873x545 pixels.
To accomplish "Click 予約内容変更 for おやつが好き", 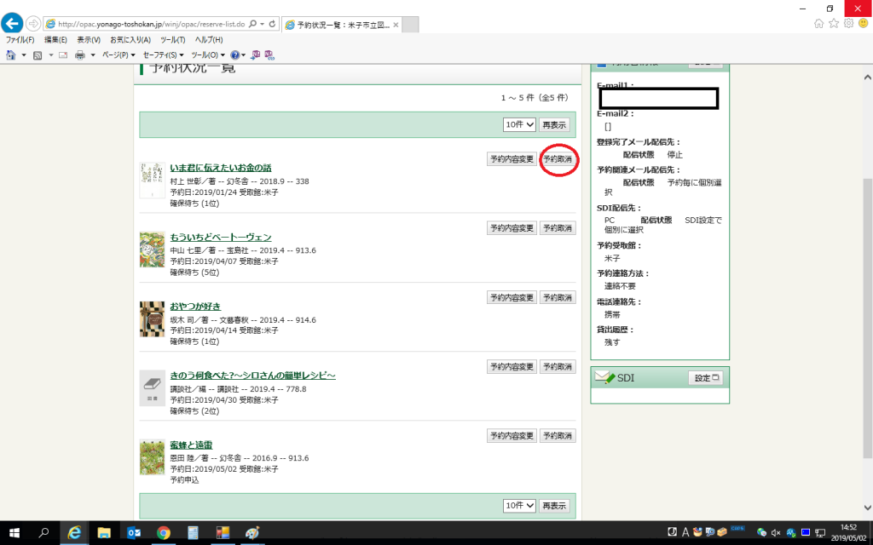I will coord(512,297).
